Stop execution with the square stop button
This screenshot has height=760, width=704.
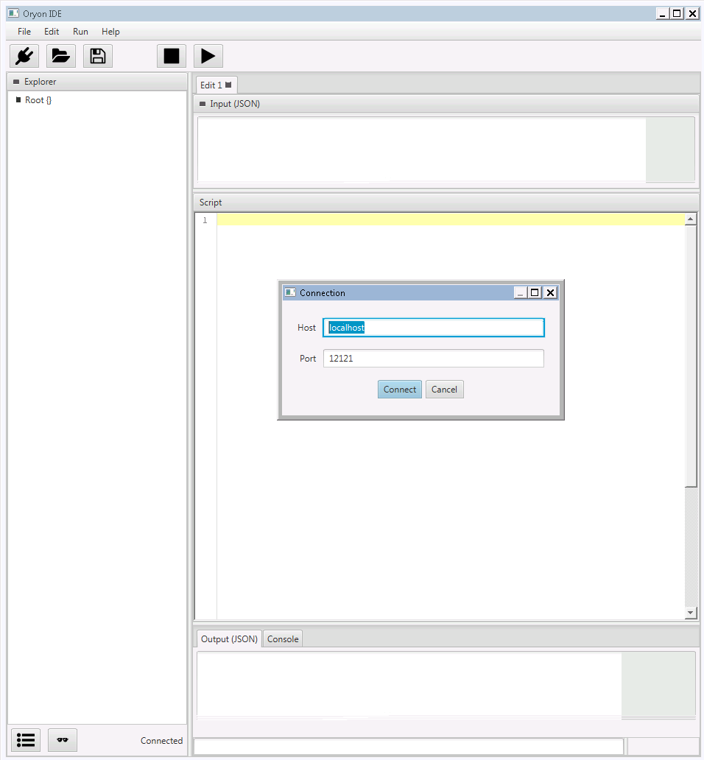click(172, 56)
